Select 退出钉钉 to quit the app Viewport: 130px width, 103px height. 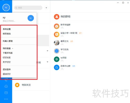coord(7,74)
